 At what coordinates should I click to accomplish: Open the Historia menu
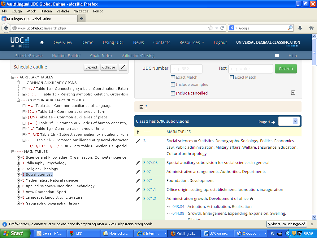pos(46,11)
